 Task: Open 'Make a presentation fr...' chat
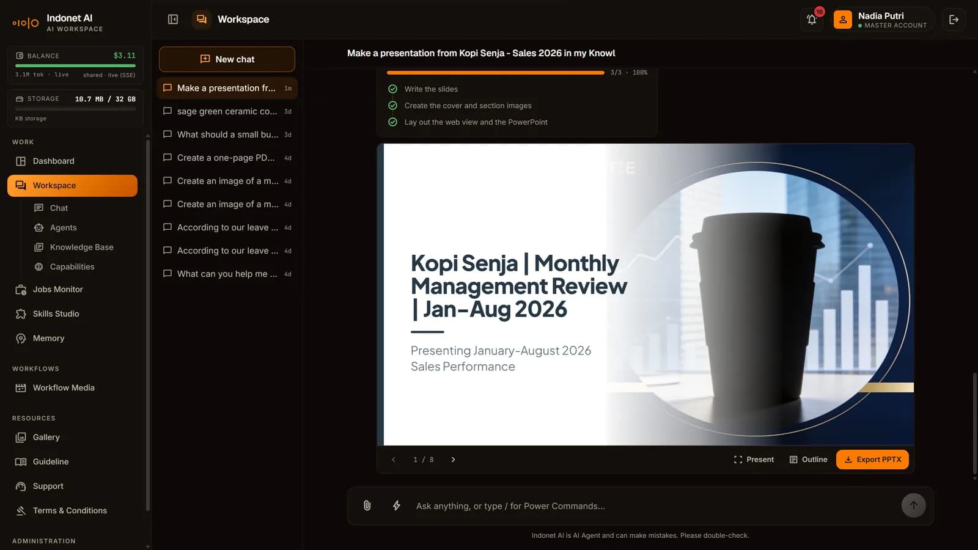(227, 88)
